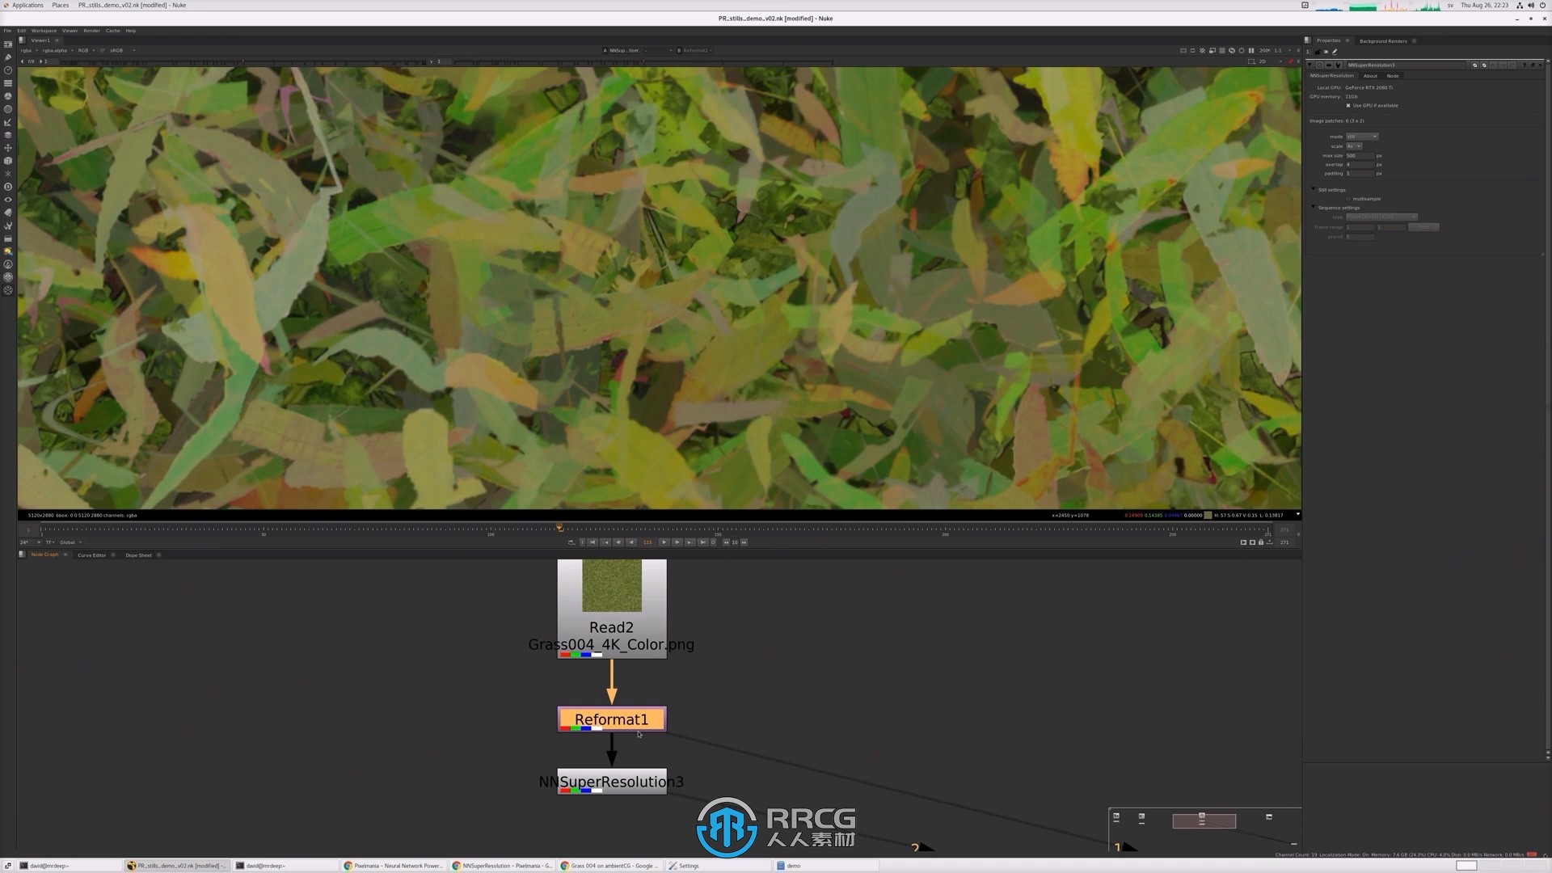The height and width of the screenshot is (873, 1552).
Task: Open the scale dropdown set to 4x
Action: tap(1354, 146)
